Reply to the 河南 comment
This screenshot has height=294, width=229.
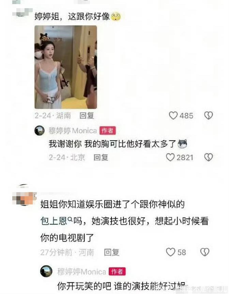111,252
